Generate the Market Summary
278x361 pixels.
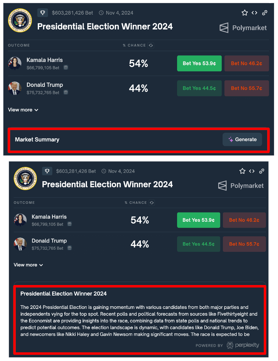click(242, 139)
